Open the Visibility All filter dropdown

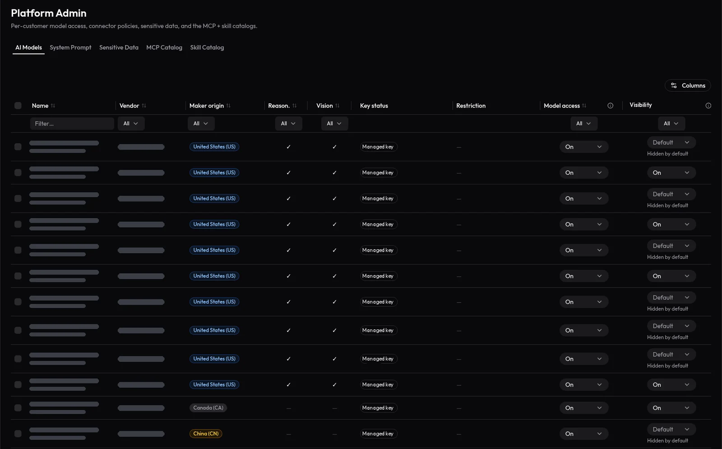pos(671,123)
